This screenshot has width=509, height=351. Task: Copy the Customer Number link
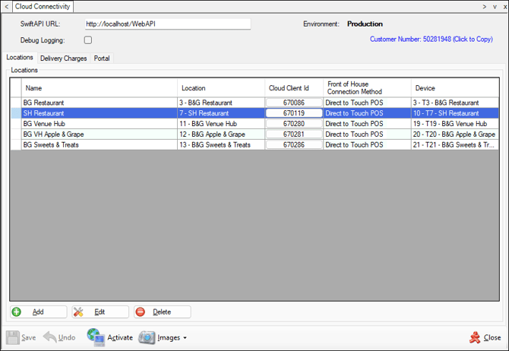(x=431, y=40)
